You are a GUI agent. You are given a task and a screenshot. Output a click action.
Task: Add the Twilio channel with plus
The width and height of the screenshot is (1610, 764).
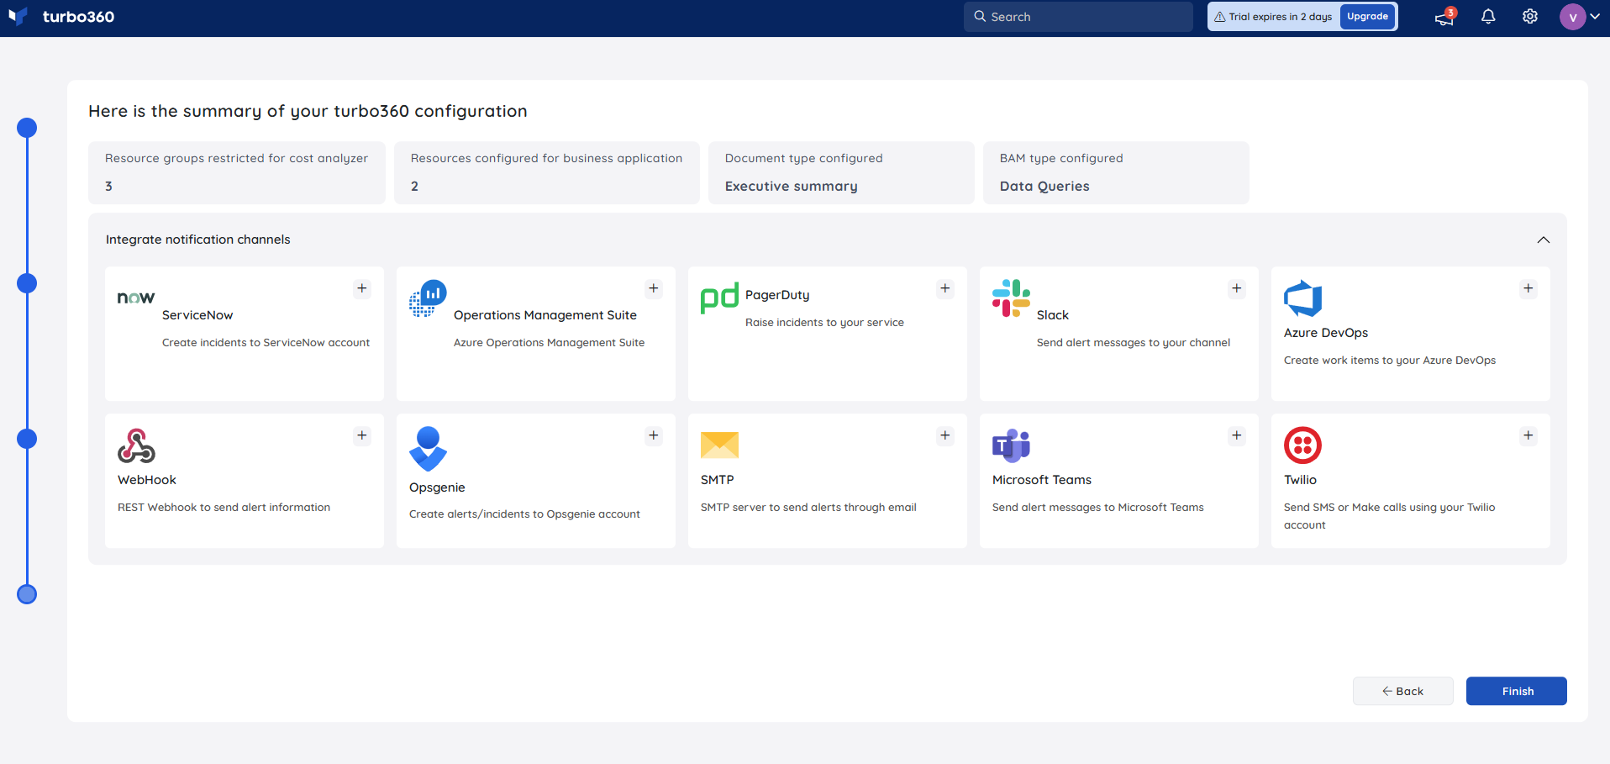tap(1528, 435)
